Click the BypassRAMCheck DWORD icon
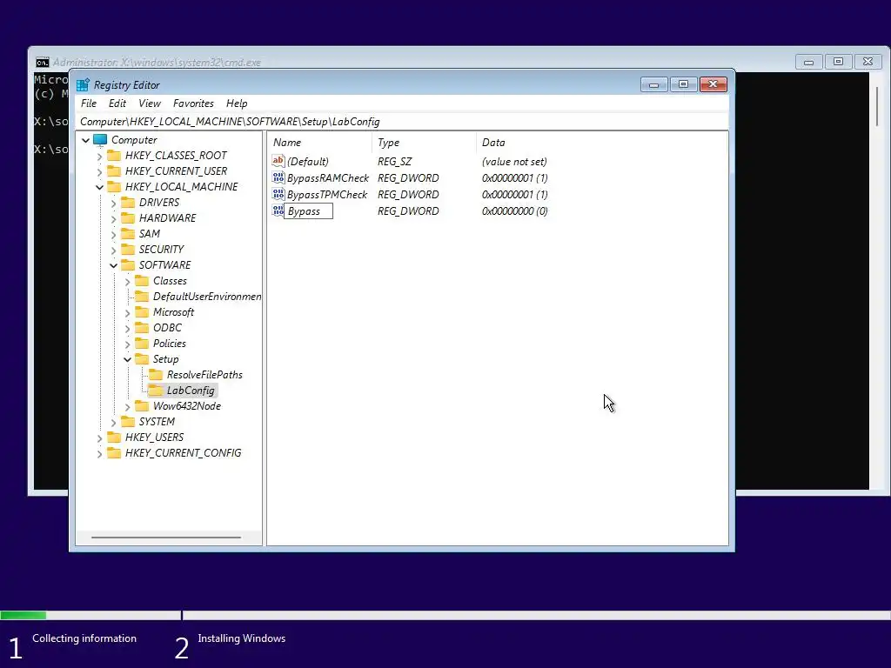 tap(278, 177)
